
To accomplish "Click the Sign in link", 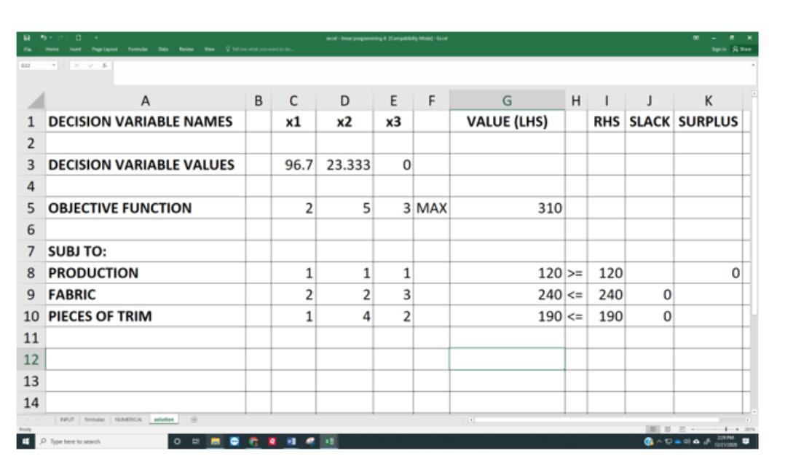I will coord(719,49).
